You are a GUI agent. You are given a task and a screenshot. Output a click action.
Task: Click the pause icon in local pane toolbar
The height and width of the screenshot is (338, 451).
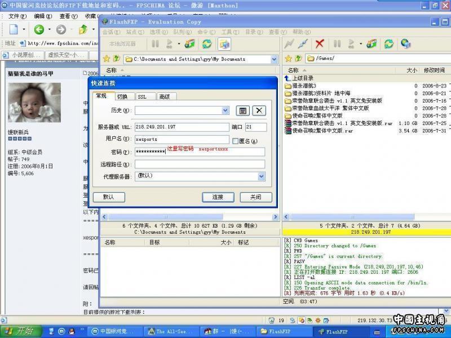pyautogui.click(x=156, y=44)
